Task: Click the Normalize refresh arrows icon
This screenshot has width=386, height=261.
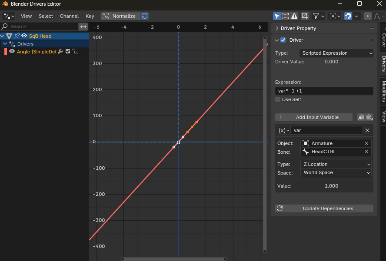Action: tap(144, 16)
